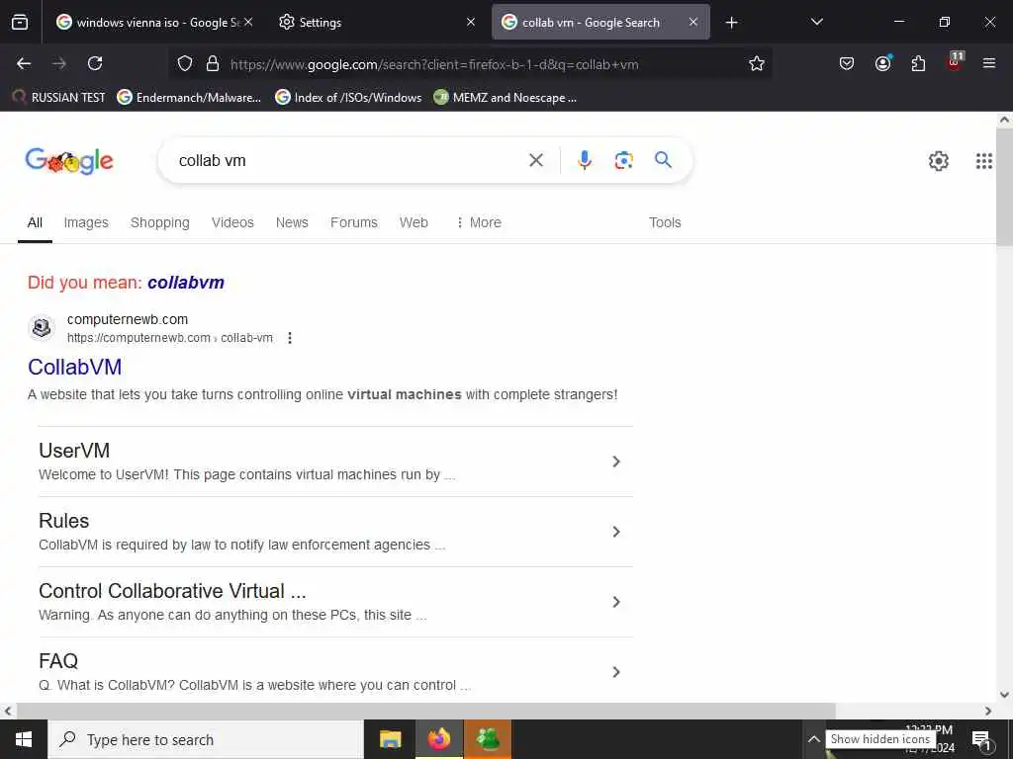Open Firefox account menu
The image size is (1013, 759).
882,63
